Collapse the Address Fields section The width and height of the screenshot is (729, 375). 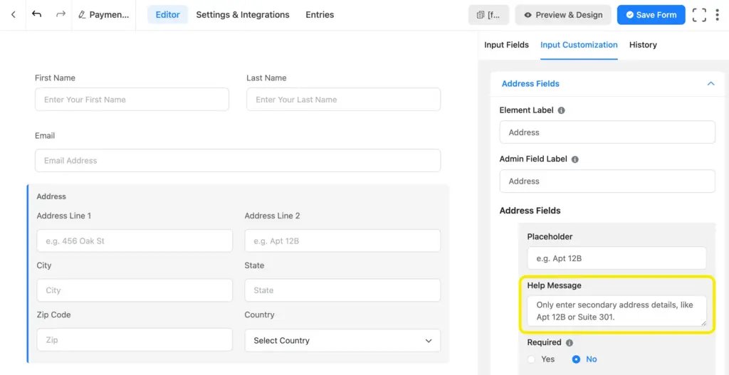click(710, 84)
